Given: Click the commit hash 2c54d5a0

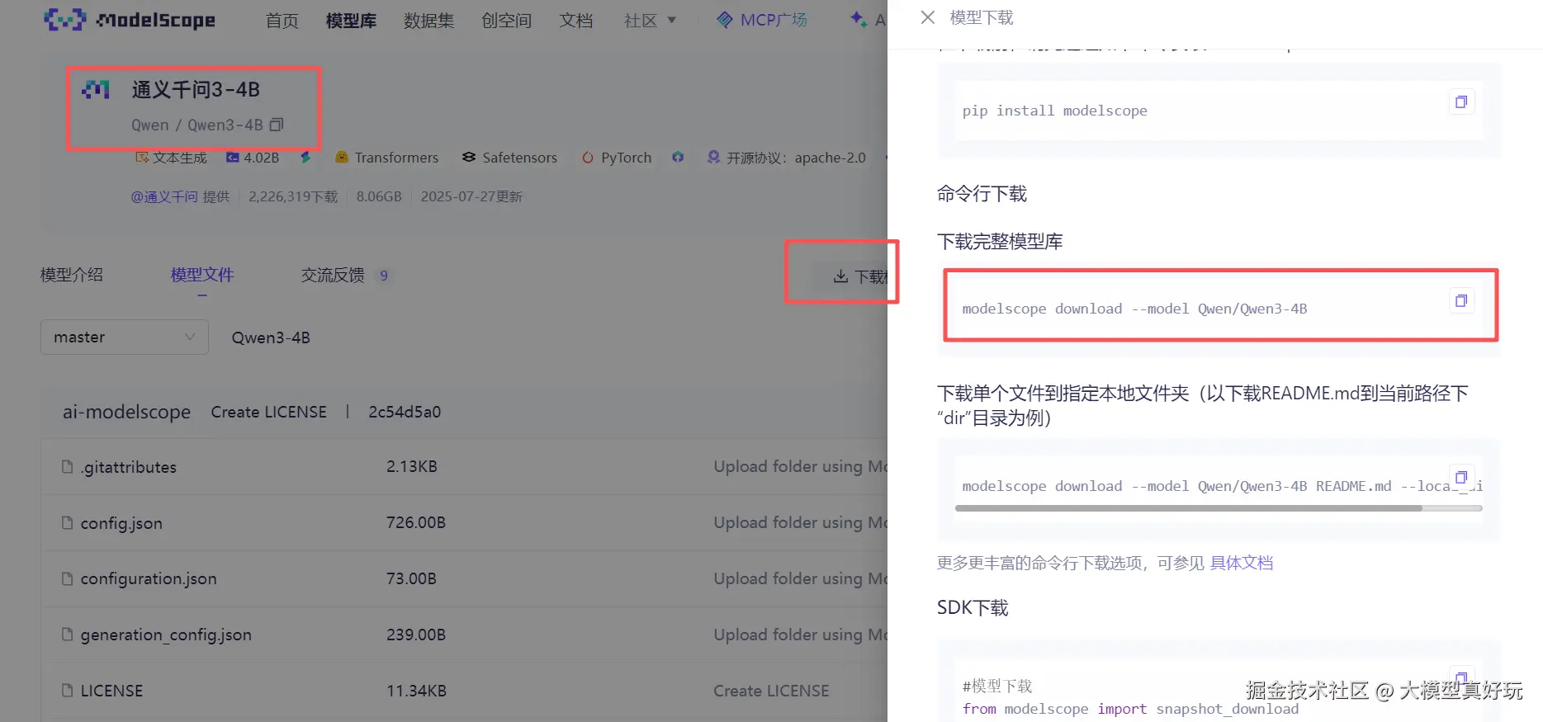Looking at the screenshot, I should tap(405, 412).
